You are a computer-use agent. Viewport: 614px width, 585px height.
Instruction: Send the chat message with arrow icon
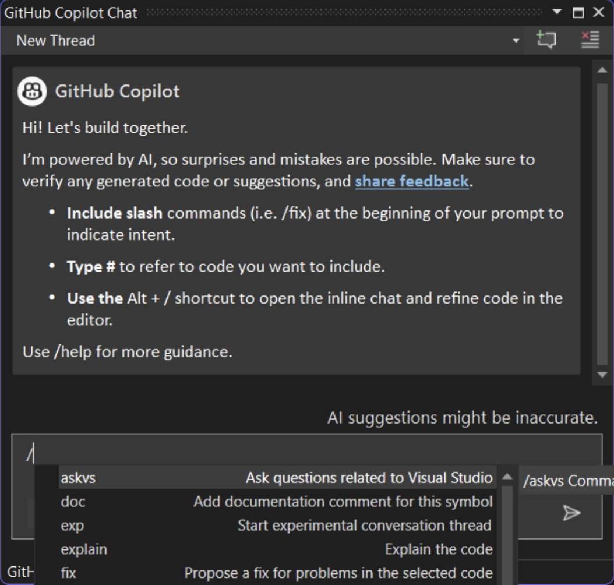click(x=571, y=513)
